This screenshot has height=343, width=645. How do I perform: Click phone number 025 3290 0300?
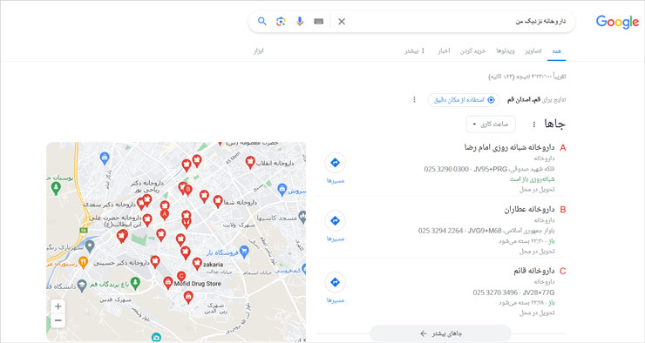click(446, 169)
